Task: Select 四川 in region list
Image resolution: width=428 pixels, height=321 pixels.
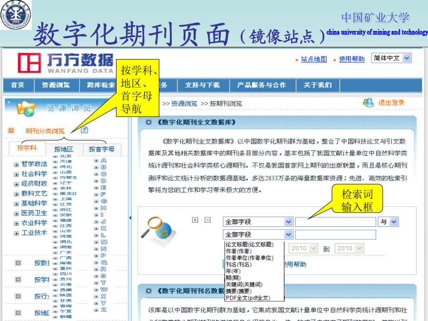Action: coord(66,274)
